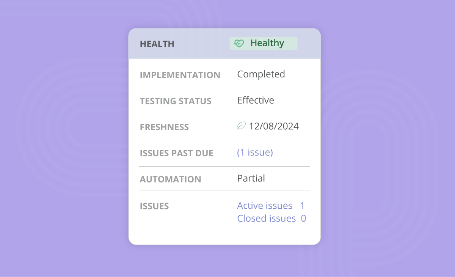
Task: Open the Active issues link
Action: 265,206
